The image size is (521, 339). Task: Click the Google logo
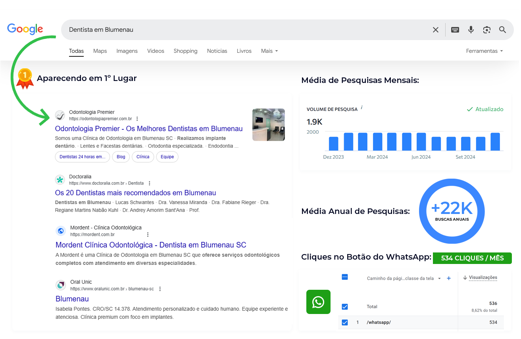(x=25, y=29)
